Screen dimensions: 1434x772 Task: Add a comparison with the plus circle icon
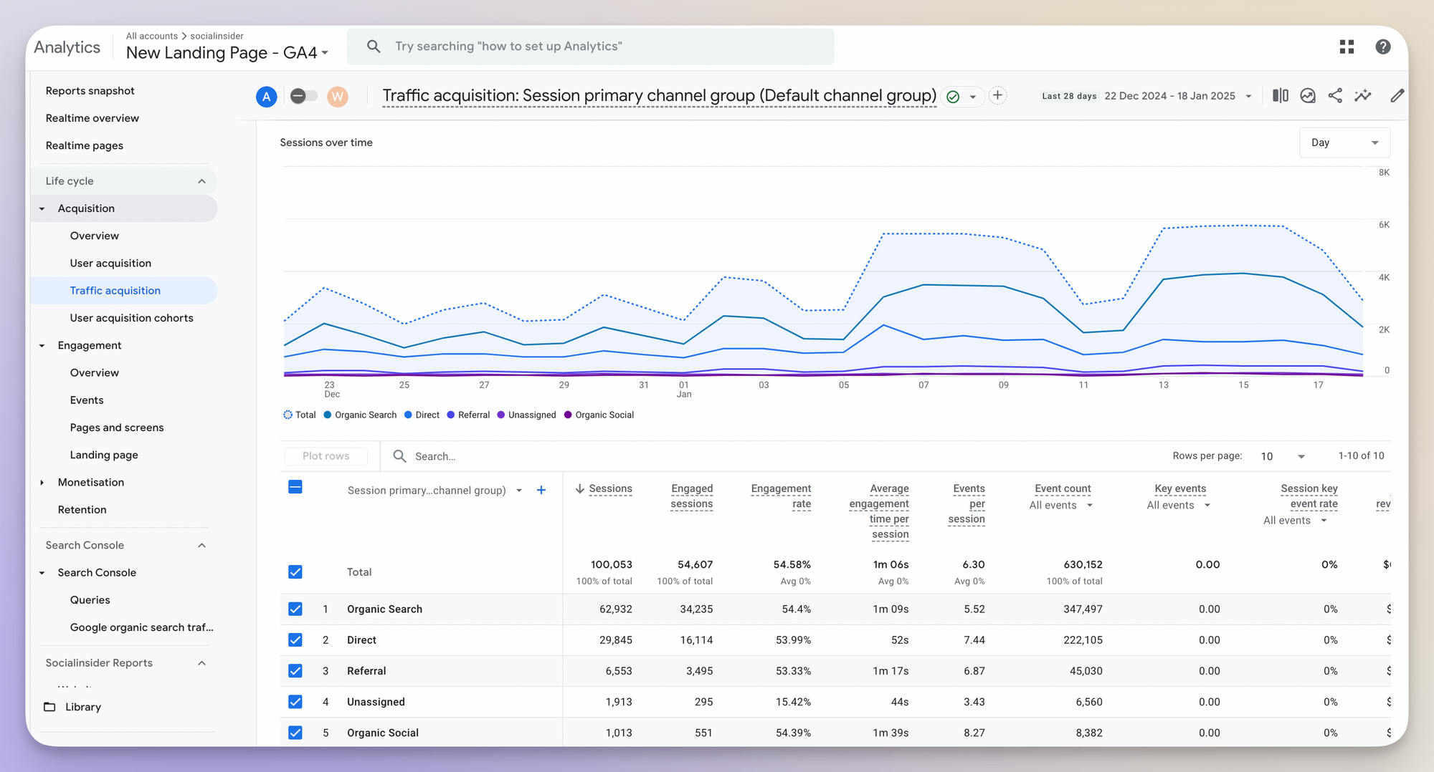pos(997,96)
